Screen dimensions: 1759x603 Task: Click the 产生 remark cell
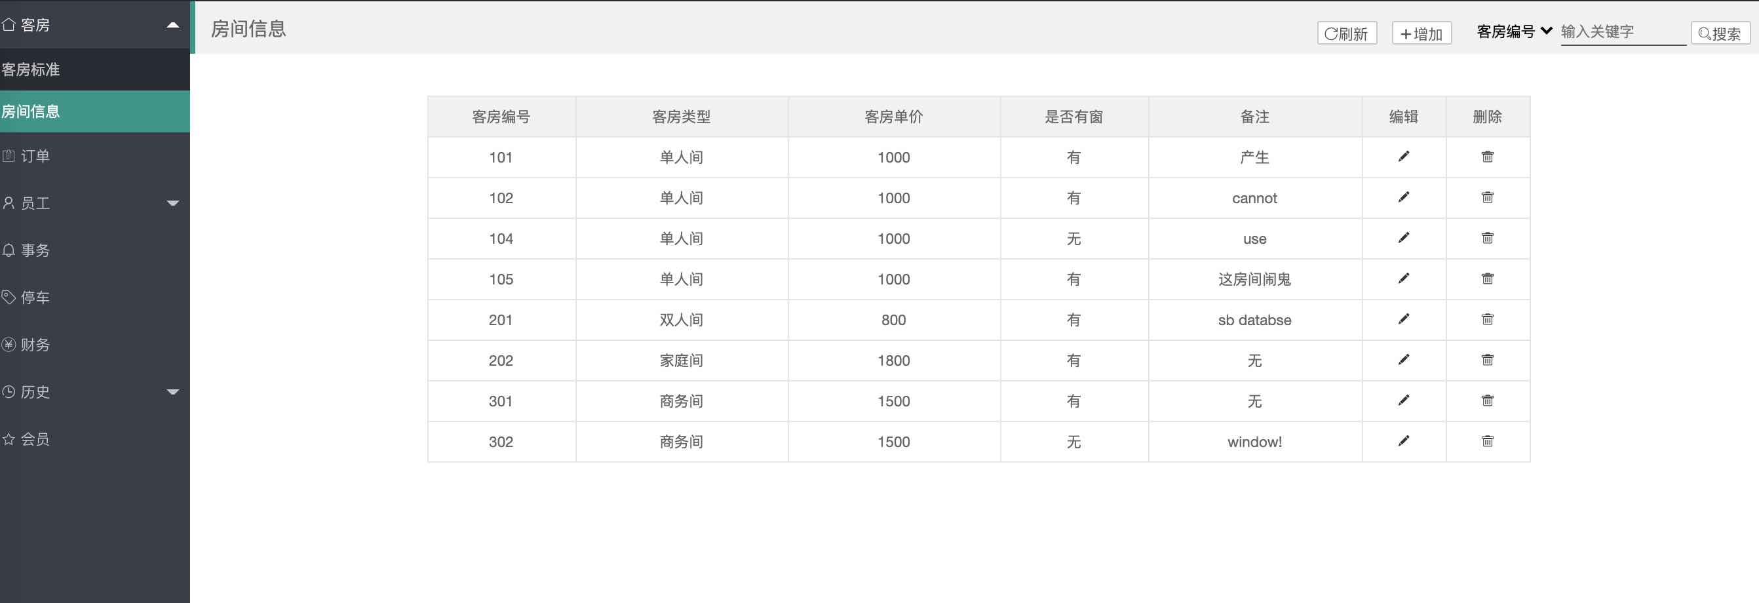(x=1255, y=157)
